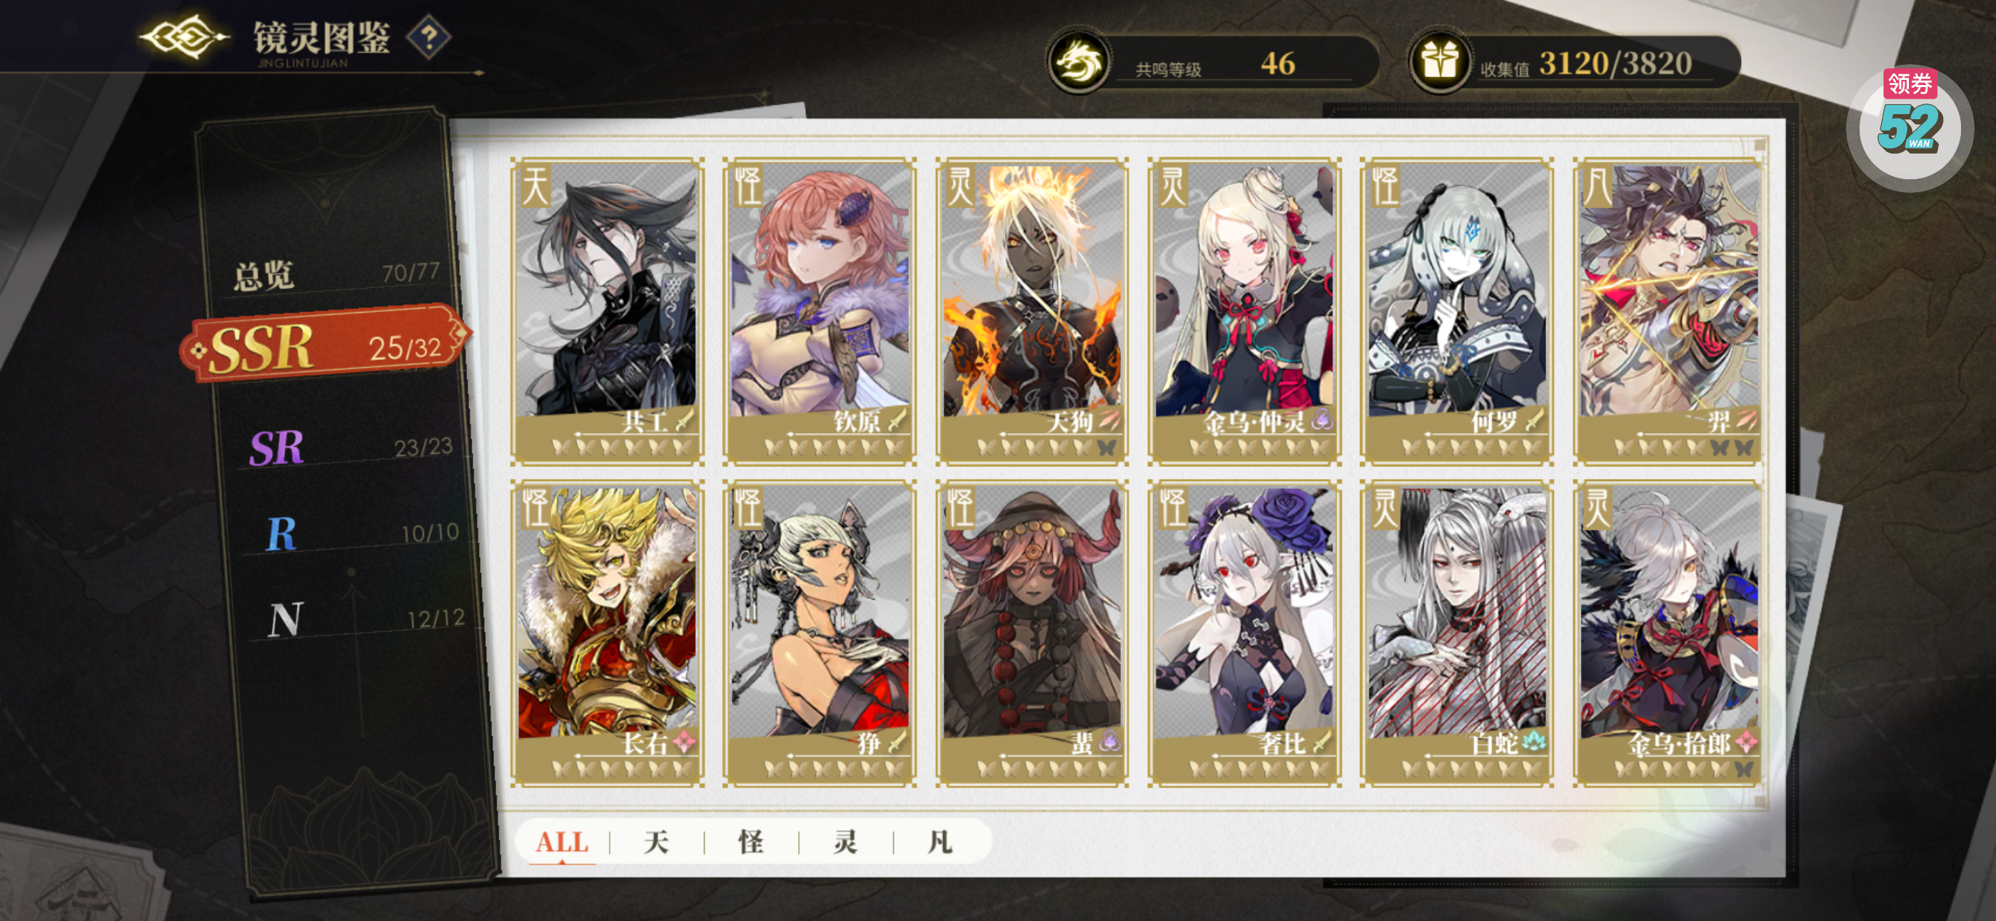Filter by the 凡 type
This screenshot has height=921, width=1996.
(940, 841)
